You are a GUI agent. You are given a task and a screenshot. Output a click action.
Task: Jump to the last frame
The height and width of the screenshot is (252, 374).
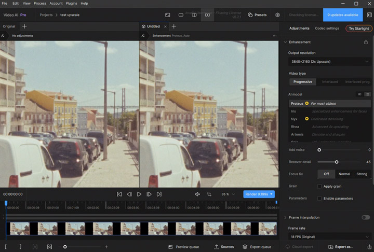coord(159,194)
